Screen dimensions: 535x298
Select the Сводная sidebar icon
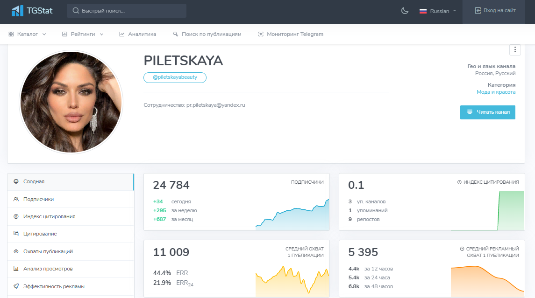click(x=16, y=181)
